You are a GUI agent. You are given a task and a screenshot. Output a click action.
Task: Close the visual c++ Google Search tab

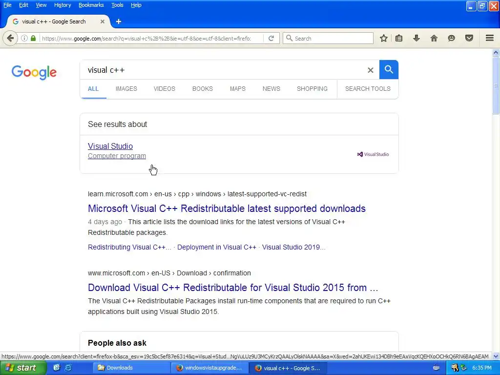(x=103, y=21)
